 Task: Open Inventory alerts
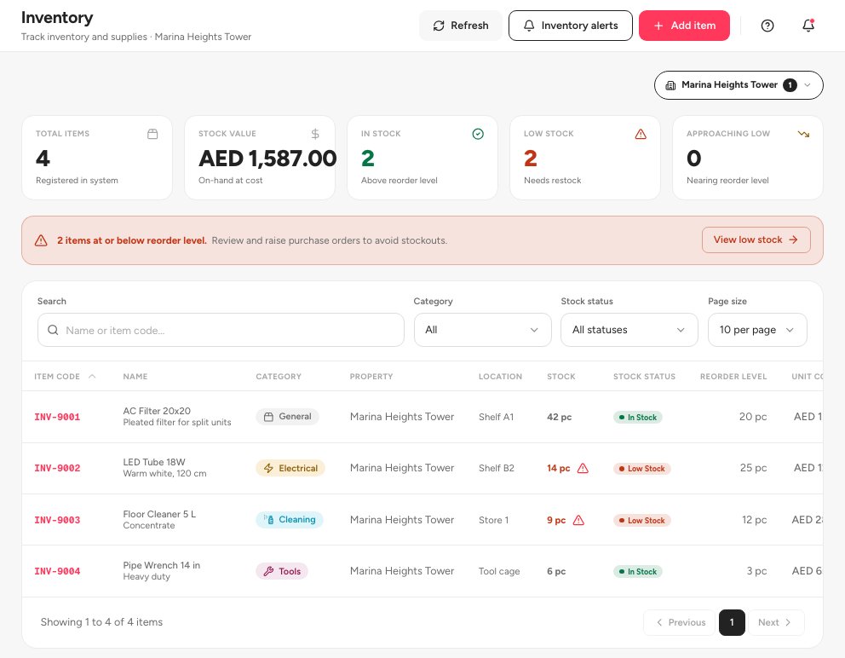click(570, 26)
